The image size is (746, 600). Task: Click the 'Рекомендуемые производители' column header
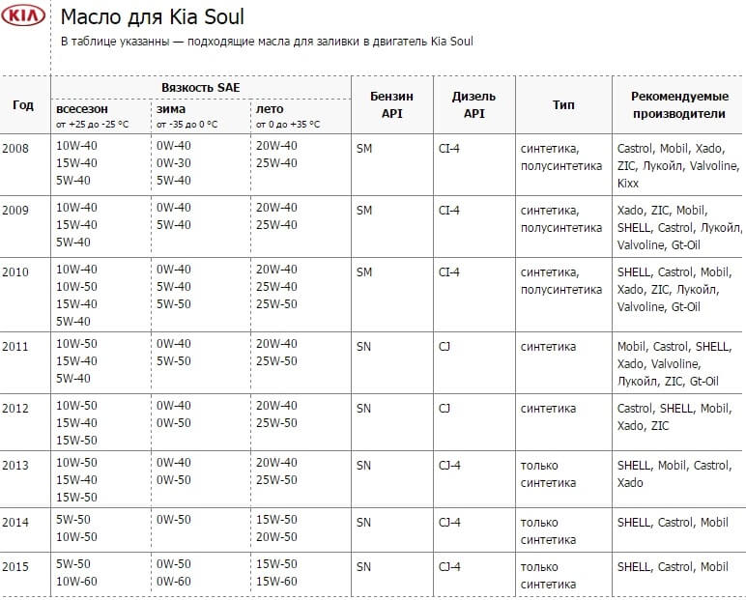pyautogui.click(x=677, y=104)
